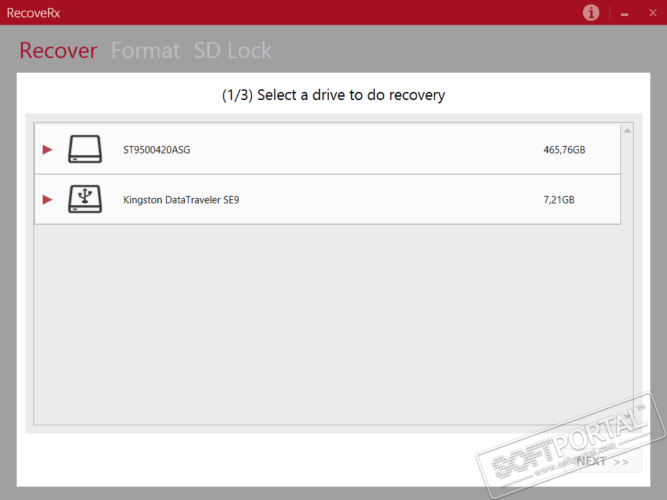Click the 7,21GB size value
The image size is (667, 500).
pos(559,200)
